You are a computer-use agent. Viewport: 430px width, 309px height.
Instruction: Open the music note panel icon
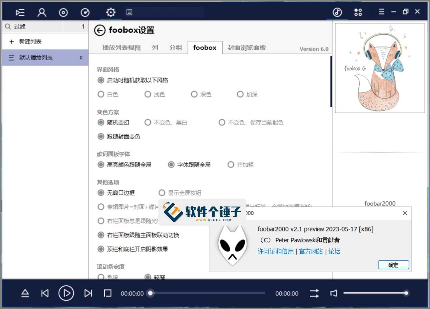click(337, 12)
